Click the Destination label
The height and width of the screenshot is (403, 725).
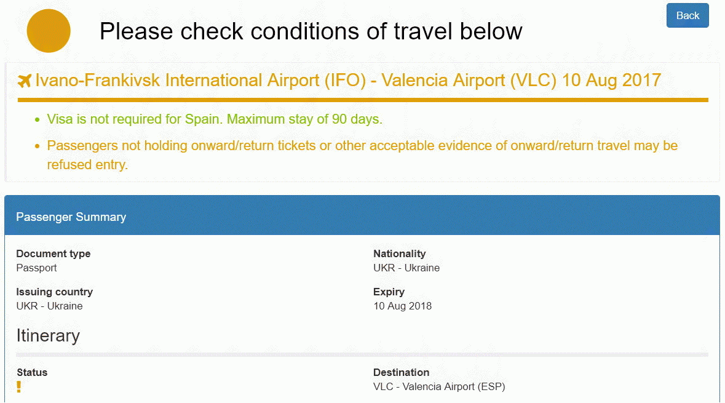[401, 372]
